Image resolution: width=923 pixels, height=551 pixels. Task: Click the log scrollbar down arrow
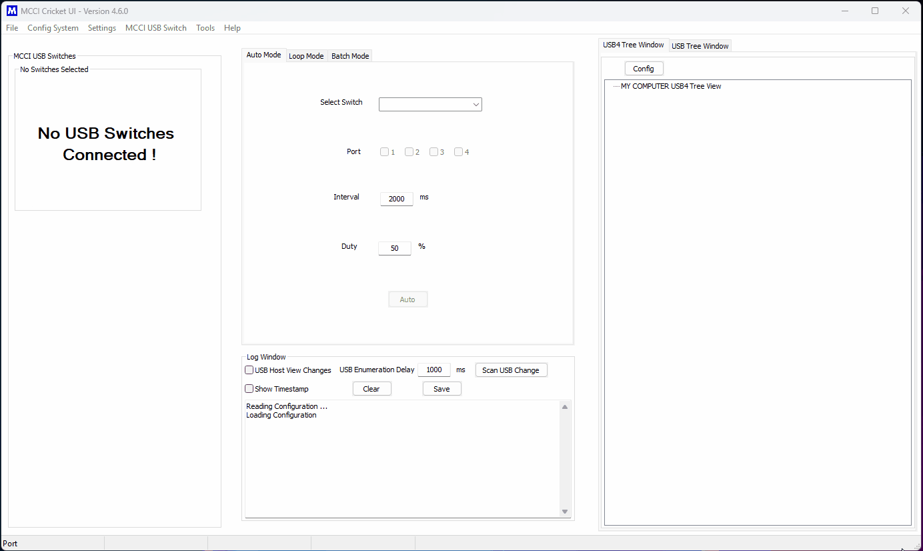[x=565, y=512]
